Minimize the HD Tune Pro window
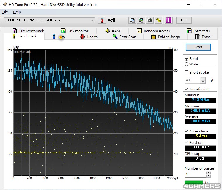Viewport: 222px width, 190px height. 188,5
